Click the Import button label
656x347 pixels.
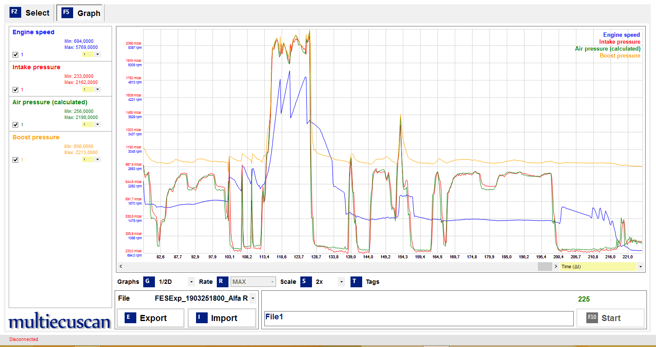pyautogui.click(x=224, y=318)
